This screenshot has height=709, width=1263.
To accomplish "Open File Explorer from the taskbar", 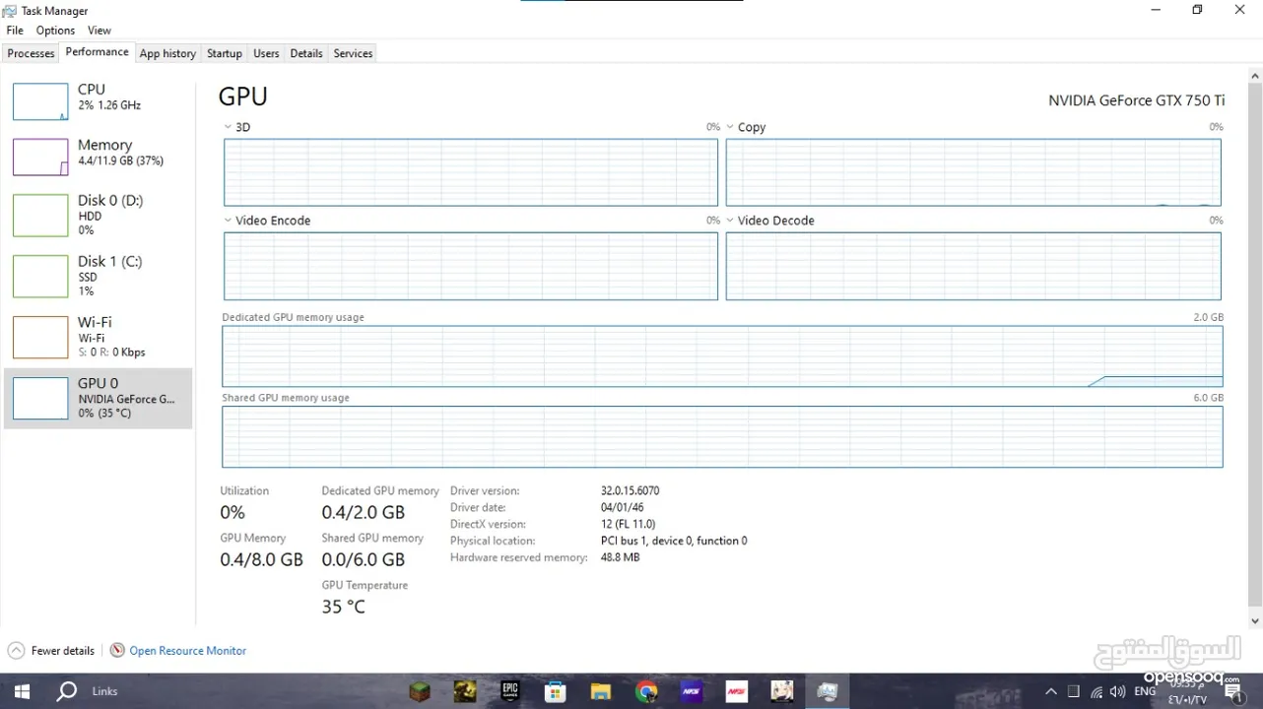I will coord(600,691).
